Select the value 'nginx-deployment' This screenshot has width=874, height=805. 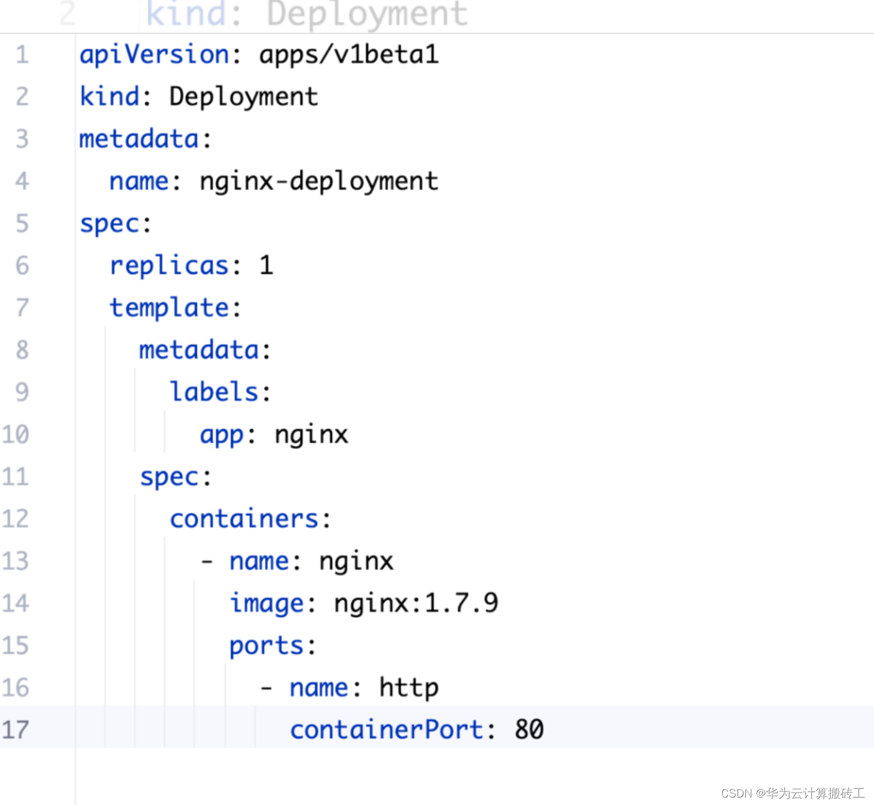[319, 182]
